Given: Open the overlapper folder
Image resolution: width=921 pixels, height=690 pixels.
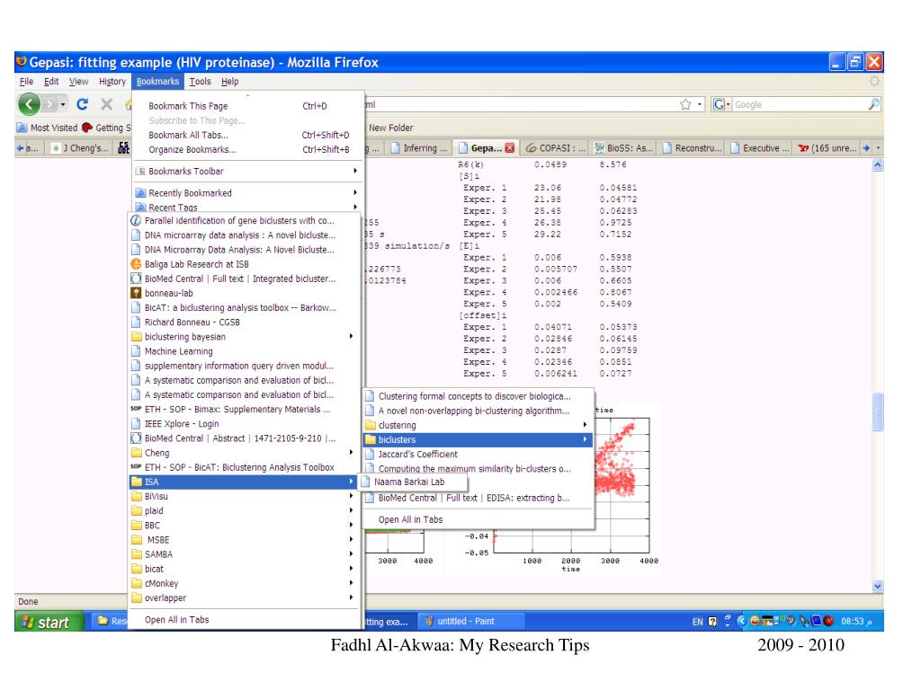Looking at the screenshot, I should click(245, 597).
